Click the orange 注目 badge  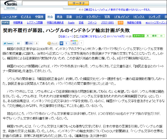tap(120, 23)
